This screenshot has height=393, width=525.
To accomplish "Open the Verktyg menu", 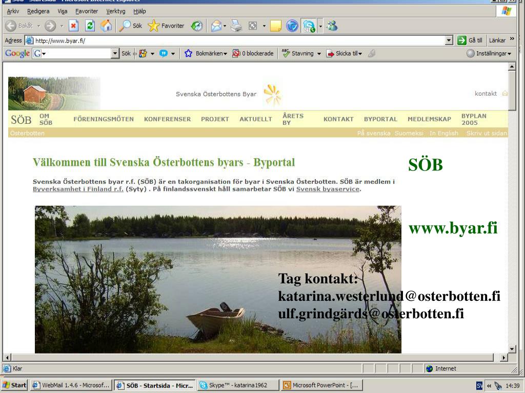I will point(115,11).
